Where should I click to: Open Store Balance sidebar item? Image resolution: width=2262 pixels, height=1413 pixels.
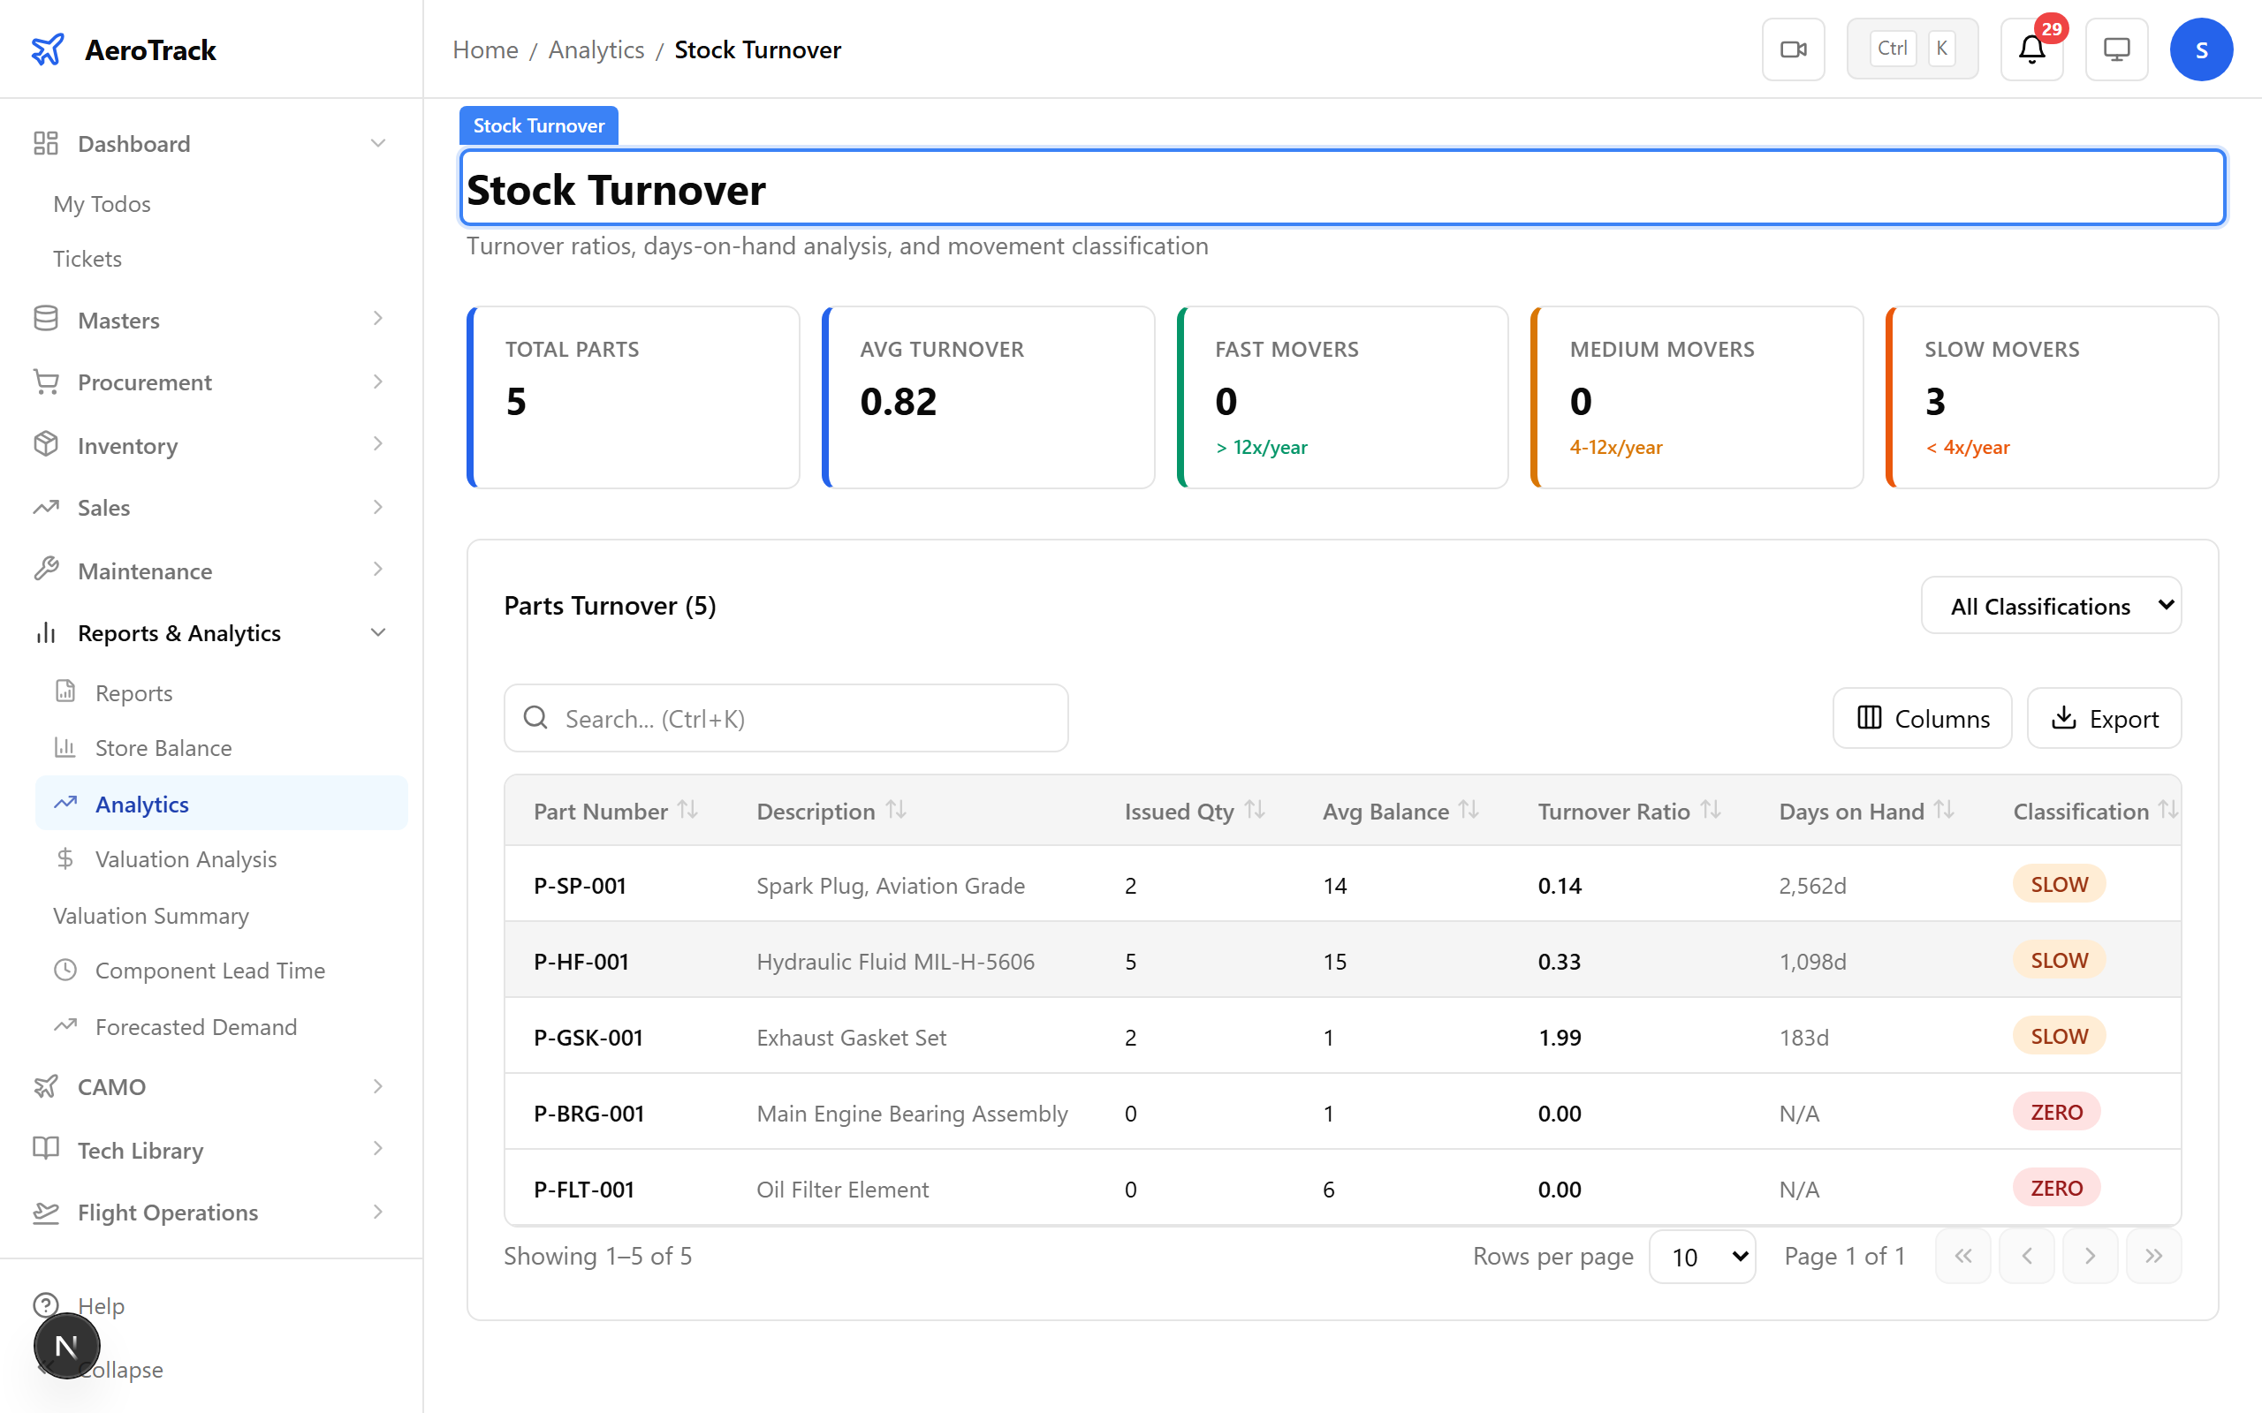click(163, 748)
